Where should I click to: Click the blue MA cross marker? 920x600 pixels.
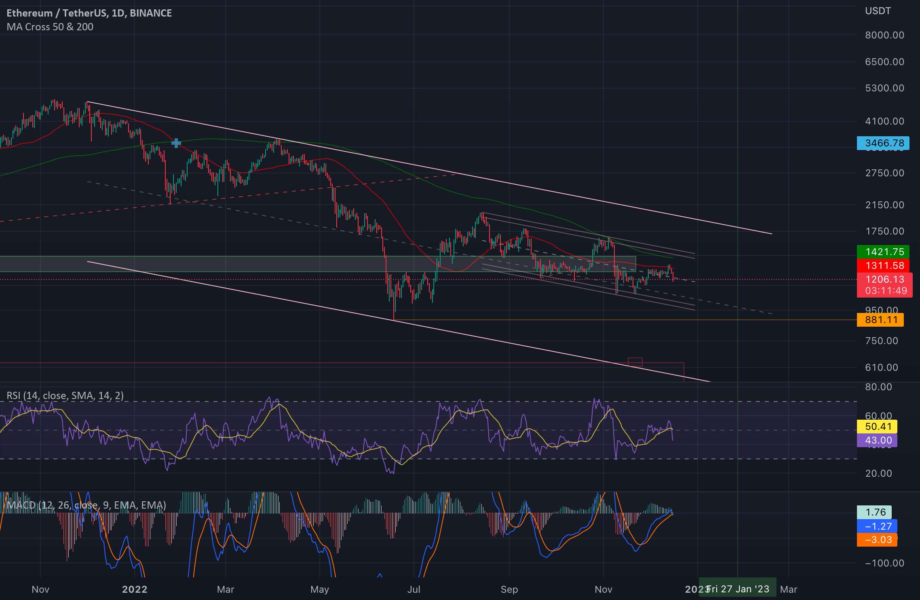(176, 143)
